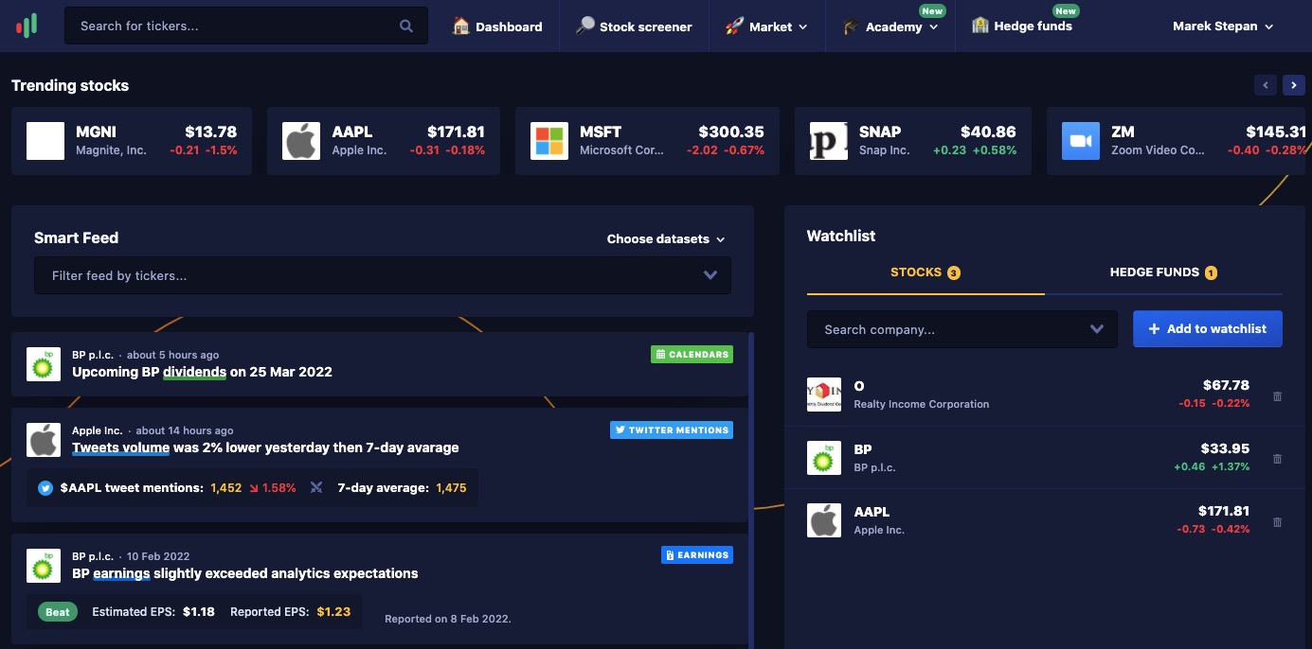Click BP logo in the watchlist

tap(824, 458)
